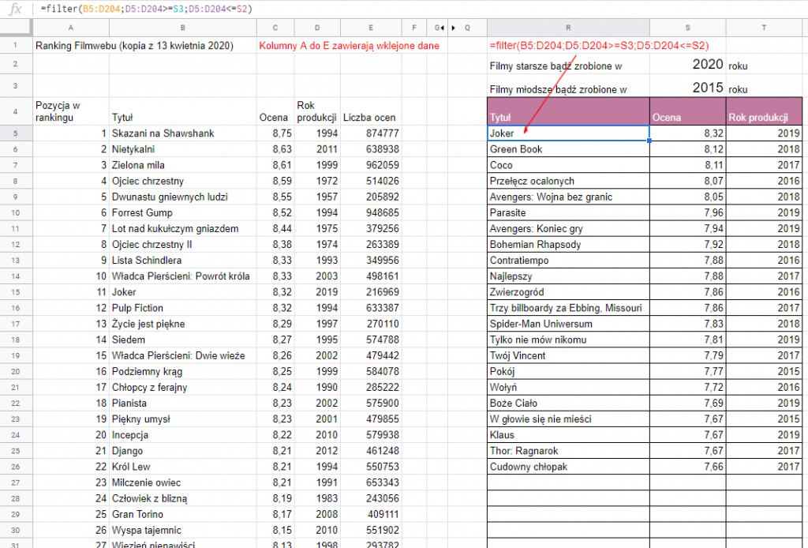The width and height of the screenshot is (808, 548).
Task: Select row 15 header
Action: (x=16, y=292)
